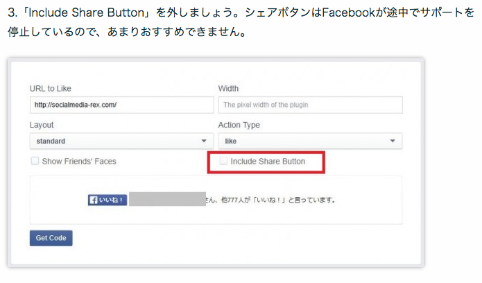Click the 'URL to Like' label
The height and width of the screenshot is (283, 482).
(x=51, y=89)
